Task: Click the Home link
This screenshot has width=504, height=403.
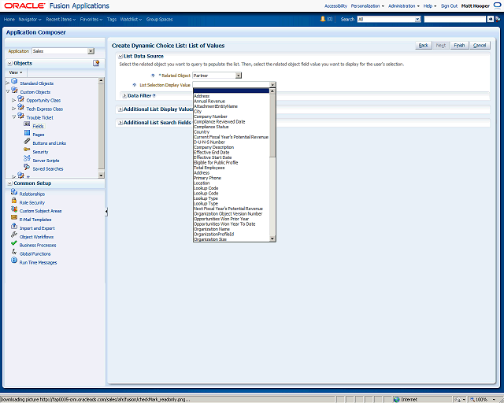Action: pos(9,19)
